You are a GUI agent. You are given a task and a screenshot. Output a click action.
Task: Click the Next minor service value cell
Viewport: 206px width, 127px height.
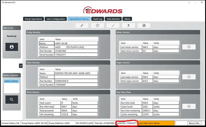pyautogui.click(x=148, y=51)
